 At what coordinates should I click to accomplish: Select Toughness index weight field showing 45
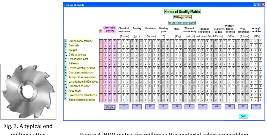tap(216, 107)
